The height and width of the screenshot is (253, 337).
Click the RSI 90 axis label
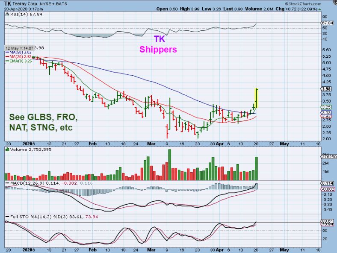(x=325, y=17)
